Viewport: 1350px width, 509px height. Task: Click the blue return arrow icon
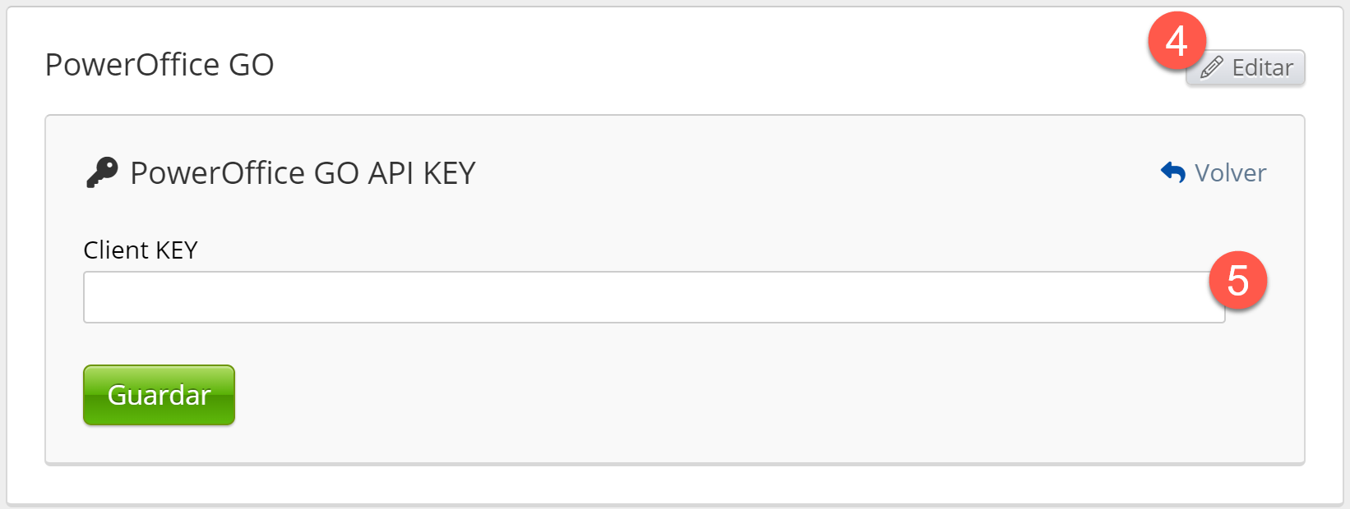(x=1172, y=172)
